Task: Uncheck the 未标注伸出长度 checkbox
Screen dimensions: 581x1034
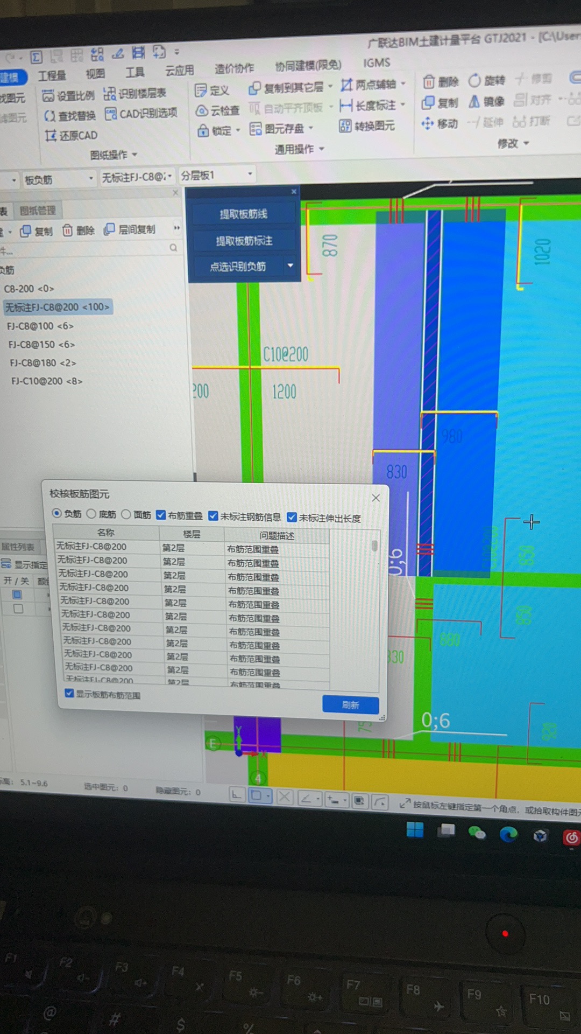Action: [x=292, y=518]
